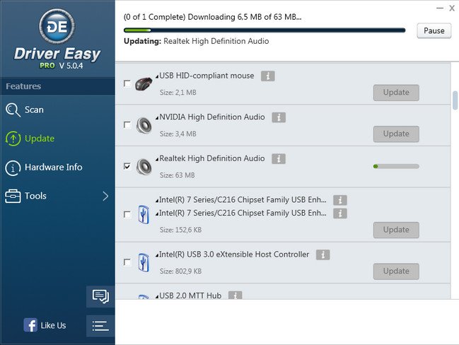Open the hamburger menu icon
459x345 pixels.
[100, 326]
